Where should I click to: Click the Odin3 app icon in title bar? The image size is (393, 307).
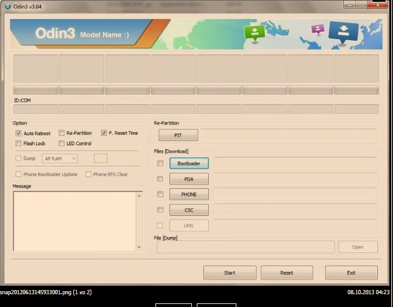tap(7, 6)
